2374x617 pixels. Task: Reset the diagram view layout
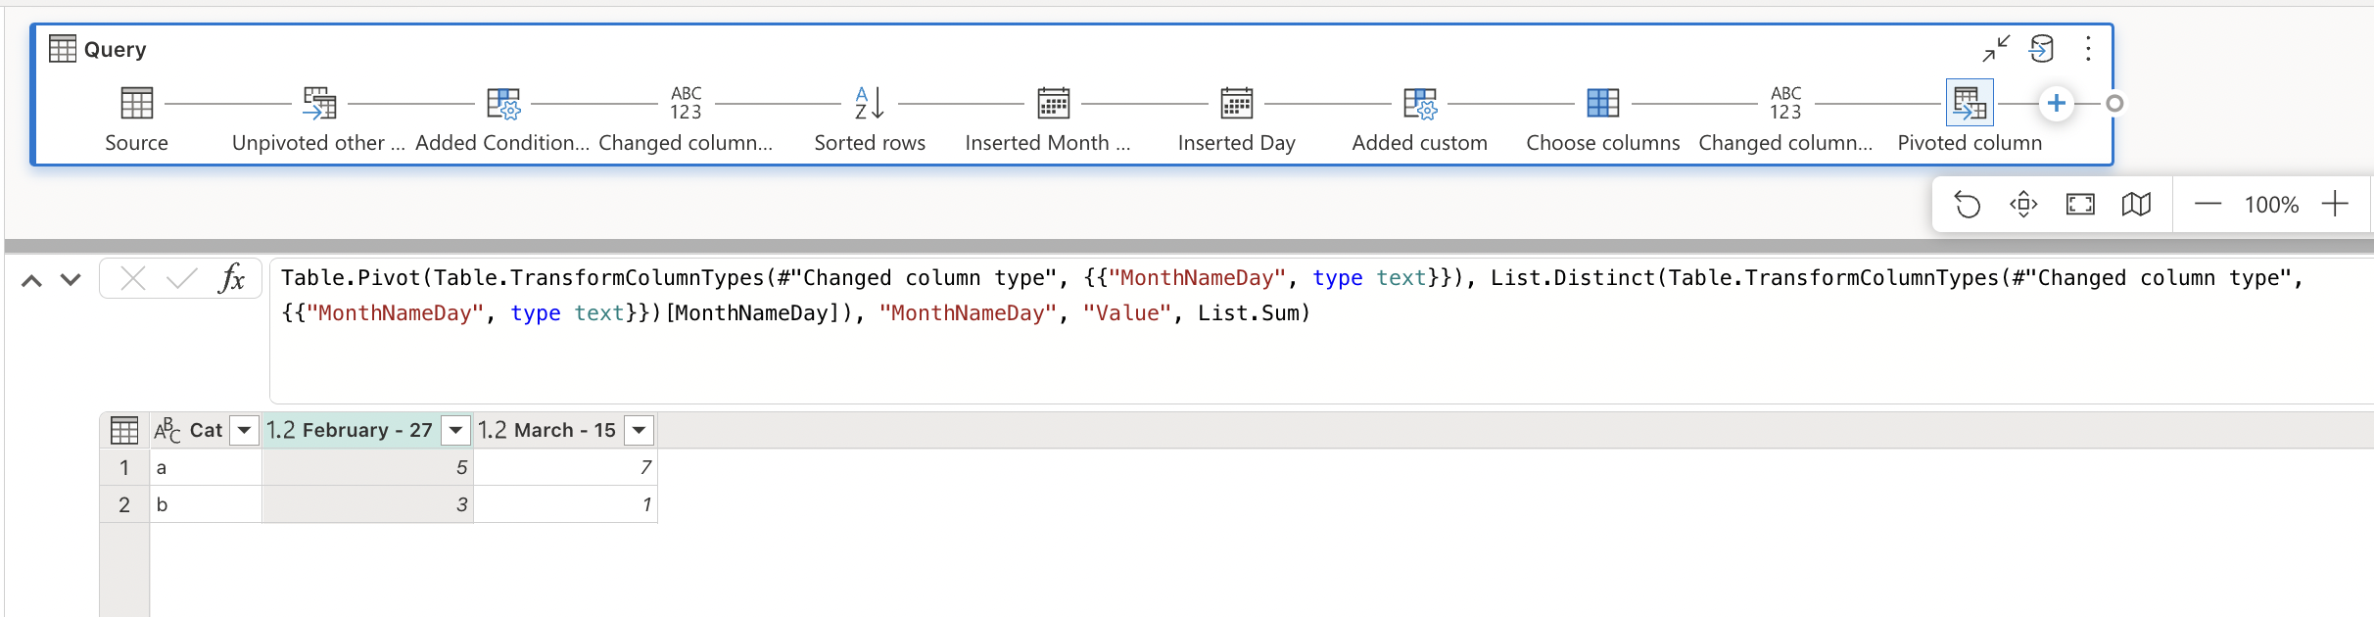click(1968, 205)
